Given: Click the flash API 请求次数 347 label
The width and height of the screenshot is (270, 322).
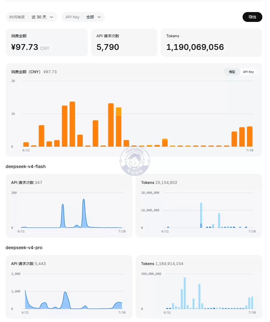Looking at the screenshot, I should (x=27, y=183).
